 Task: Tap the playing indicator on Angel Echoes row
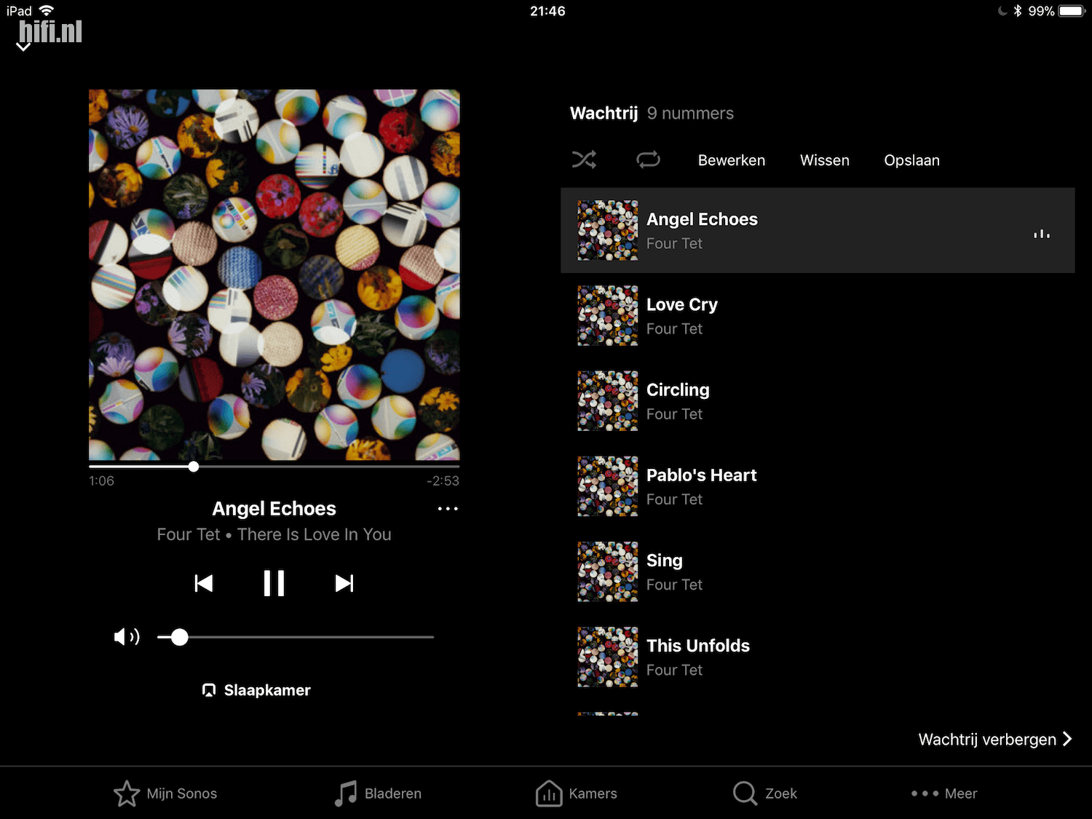(x=1042, y=234)
